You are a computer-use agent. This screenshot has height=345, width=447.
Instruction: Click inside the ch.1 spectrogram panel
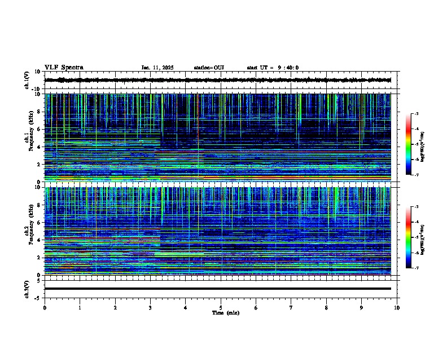pyautogui.click(x=218, y=138)
